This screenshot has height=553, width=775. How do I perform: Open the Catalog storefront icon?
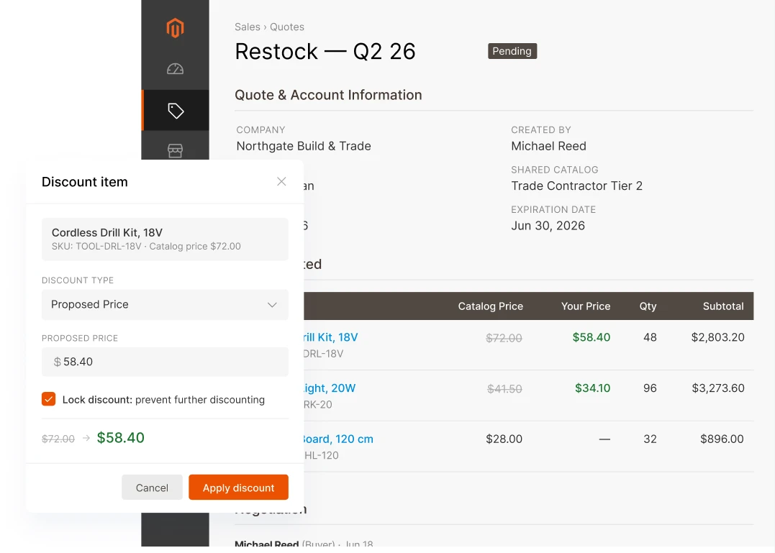tap(175, 150)
